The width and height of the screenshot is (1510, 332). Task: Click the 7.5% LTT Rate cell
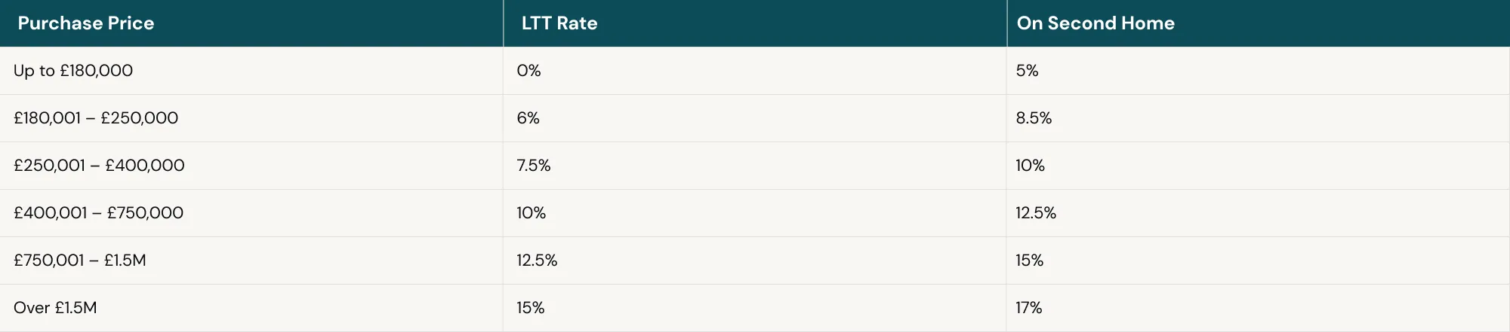click(534, 166)
